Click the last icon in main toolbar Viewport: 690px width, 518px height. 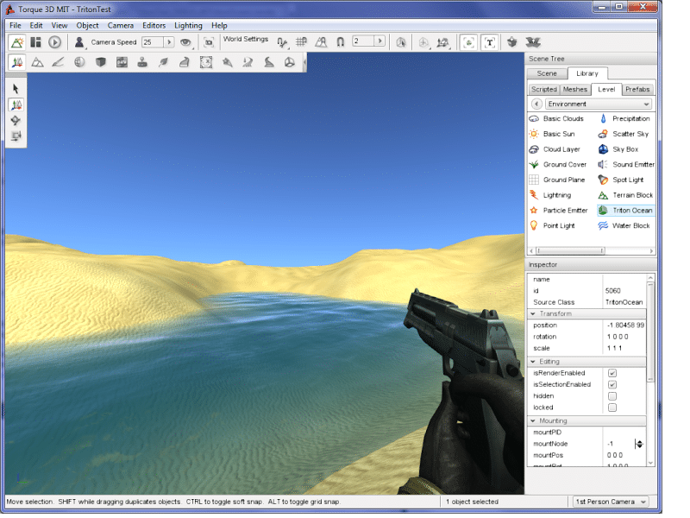[533, 42]
